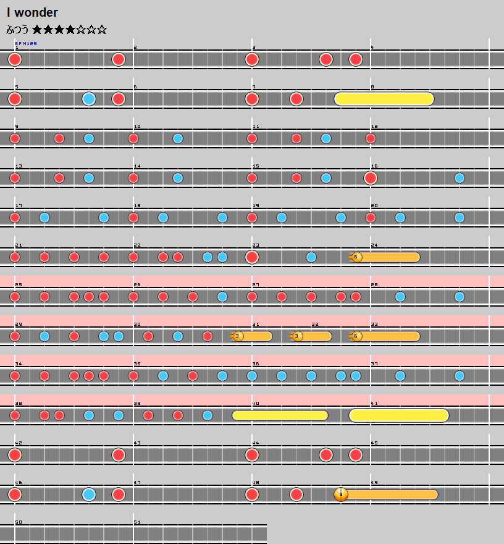The image size is (504, 544).
Task: Click the song title I wonder
Action: (32, 12)
